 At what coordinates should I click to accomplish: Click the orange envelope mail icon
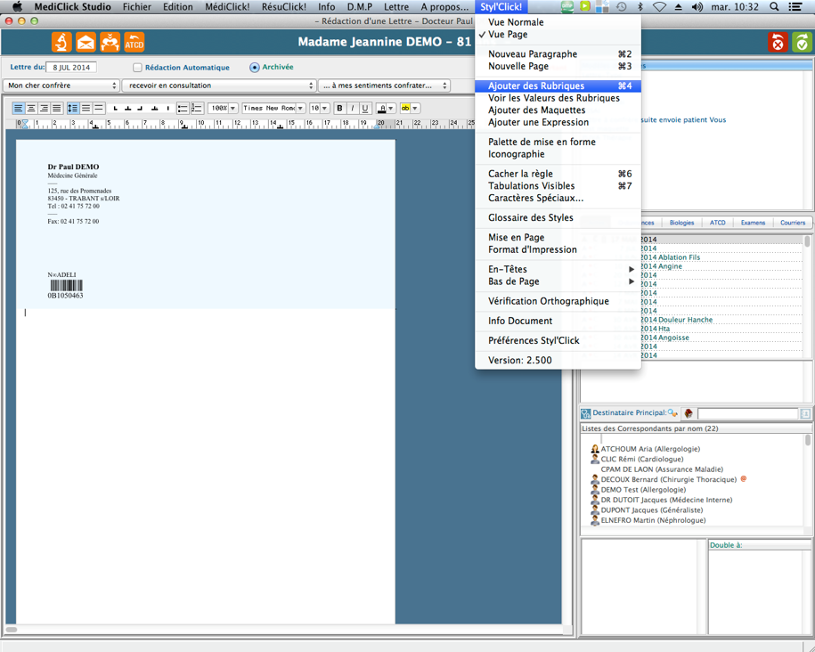(x=86, y=42)
